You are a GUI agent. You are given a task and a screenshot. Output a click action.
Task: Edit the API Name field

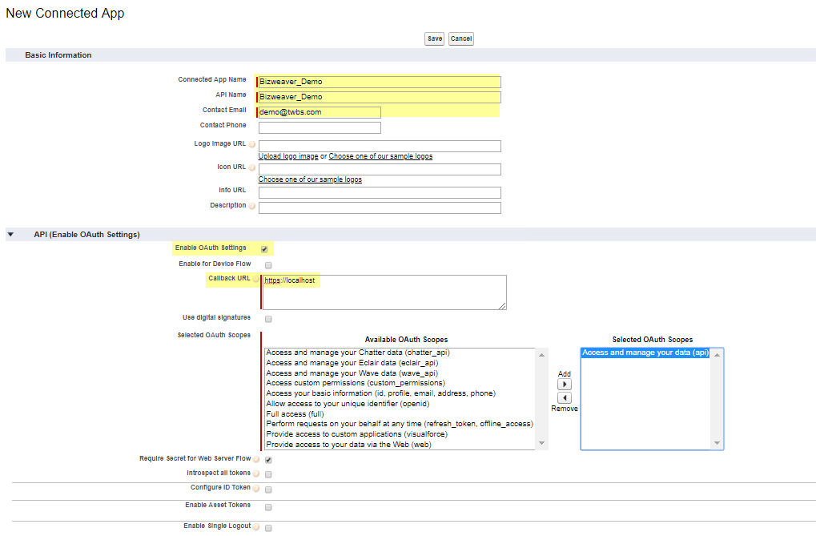pos(380,97)
